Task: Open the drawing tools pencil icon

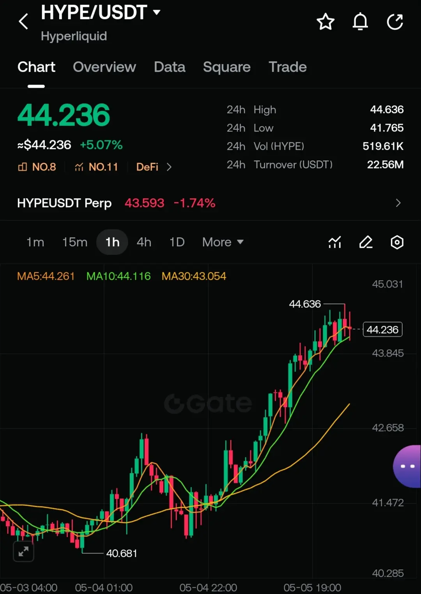Action: (366, 242)
